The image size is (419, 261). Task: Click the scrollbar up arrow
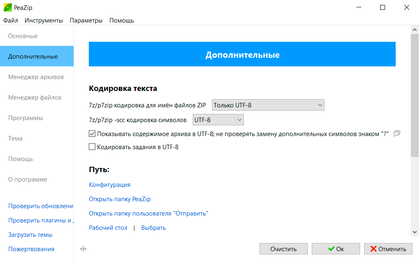click(x=414, y=30)
